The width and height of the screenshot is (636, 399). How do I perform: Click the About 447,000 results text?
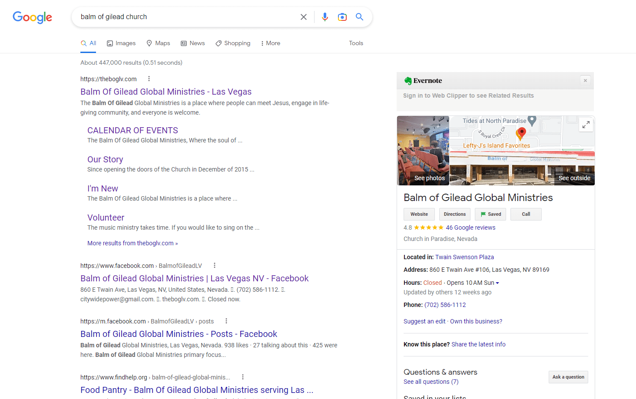point(131,63)
